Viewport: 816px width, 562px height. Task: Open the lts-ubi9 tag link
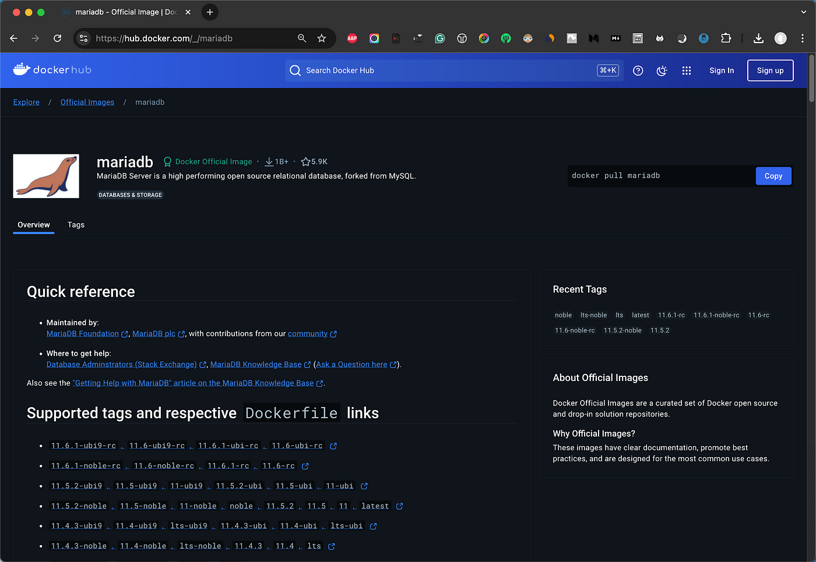pos(189,526)
